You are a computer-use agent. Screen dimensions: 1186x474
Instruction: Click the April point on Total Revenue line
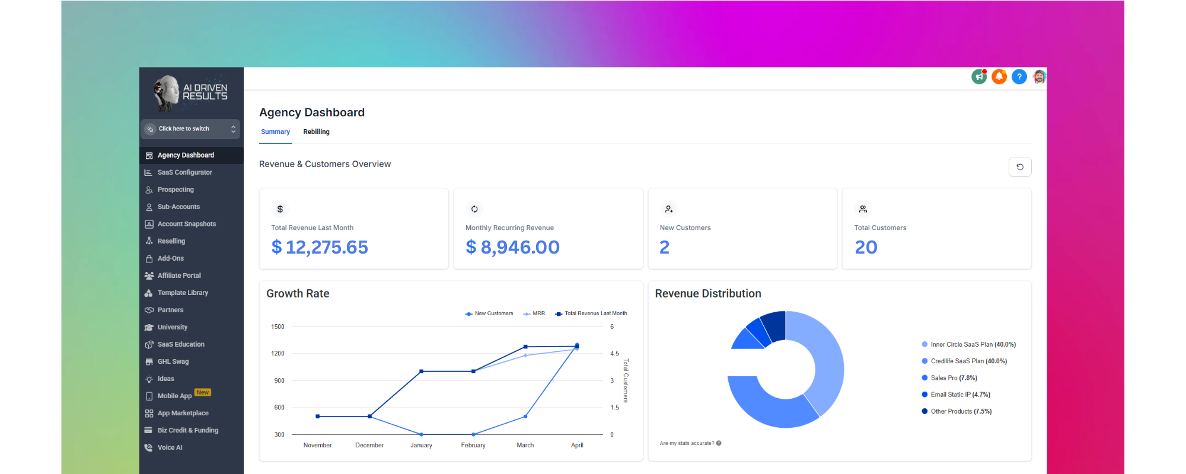(577, 346)
